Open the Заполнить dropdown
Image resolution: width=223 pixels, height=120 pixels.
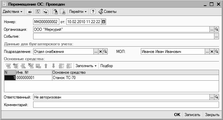pyautogui.click(x=86, y=66)
